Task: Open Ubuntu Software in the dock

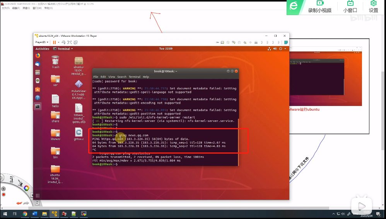Action: click(x=38, y=89)
